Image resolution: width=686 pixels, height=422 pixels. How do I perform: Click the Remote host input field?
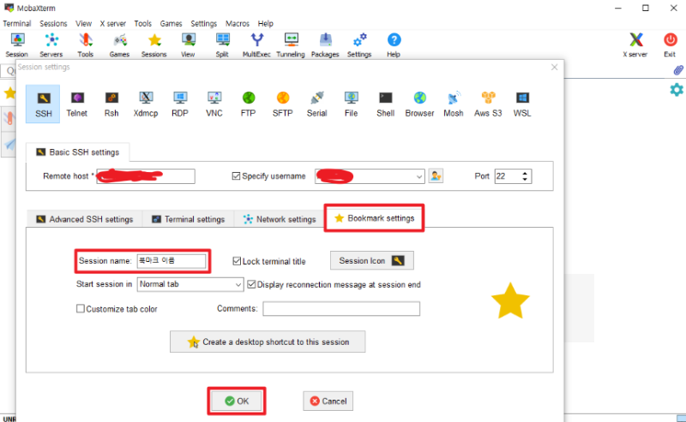146,176
